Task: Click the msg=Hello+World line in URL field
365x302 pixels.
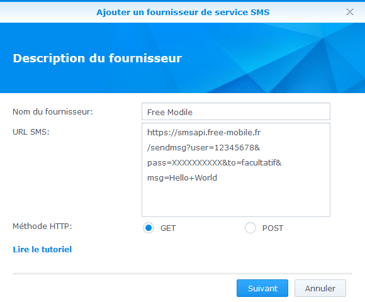Action: [182, 178]
